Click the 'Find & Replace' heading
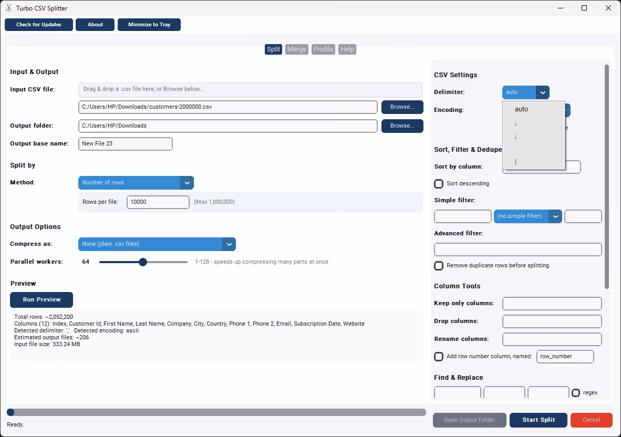 point(459,378)
